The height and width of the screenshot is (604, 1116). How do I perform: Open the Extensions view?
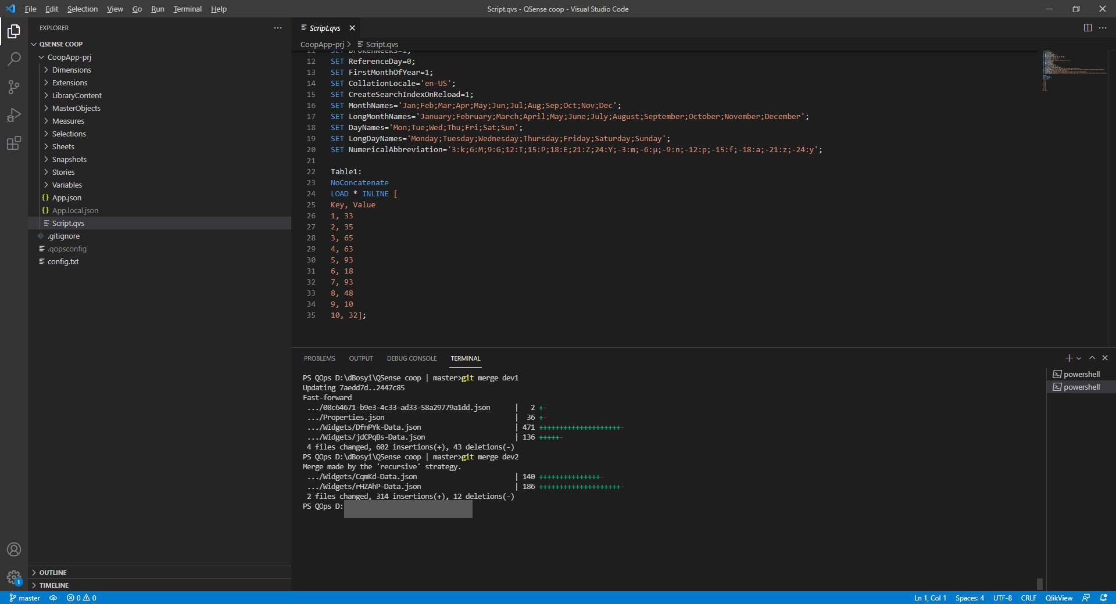[14, 143]
